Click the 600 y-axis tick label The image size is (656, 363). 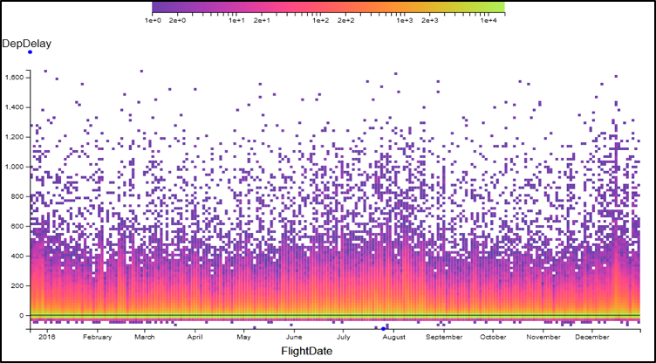pos(19,227)
